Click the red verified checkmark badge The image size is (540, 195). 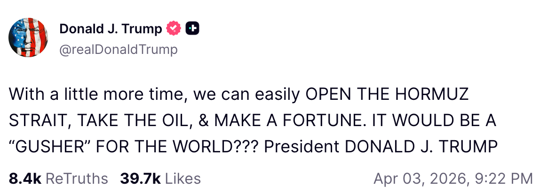pyautogui.click(x=174, y=29)
